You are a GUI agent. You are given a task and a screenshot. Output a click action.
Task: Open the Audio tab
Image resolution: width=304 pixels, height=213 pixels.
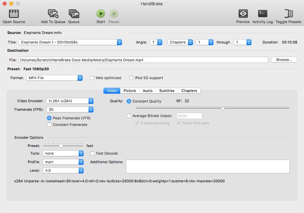[x=147, y=91]
